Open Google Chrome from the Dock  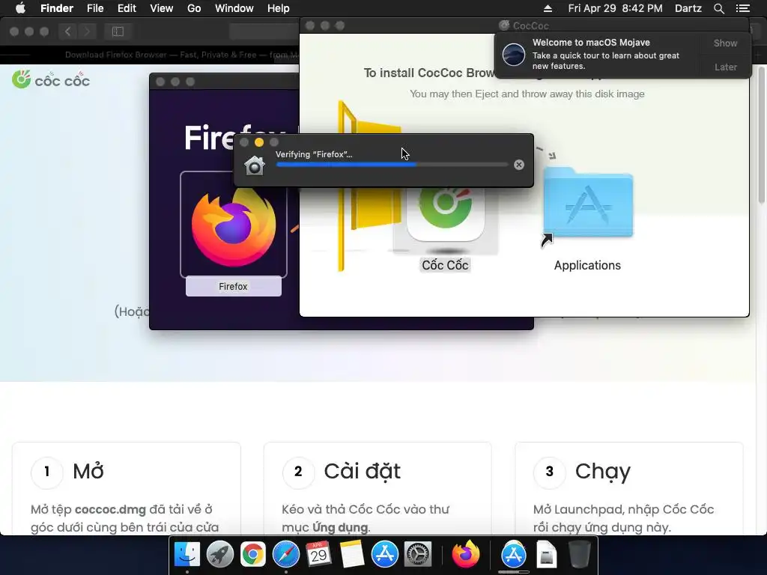[x=252, y=555]
